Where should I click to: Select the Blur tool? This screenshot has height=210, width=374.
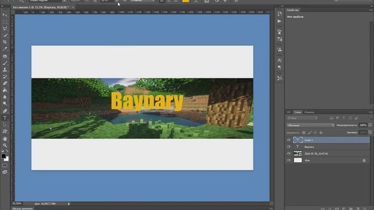(x=5, y=97)
